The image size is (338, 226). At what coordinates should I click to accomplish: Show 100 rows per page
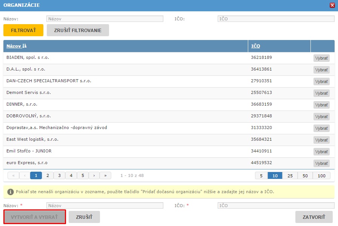tap(321, 175)
